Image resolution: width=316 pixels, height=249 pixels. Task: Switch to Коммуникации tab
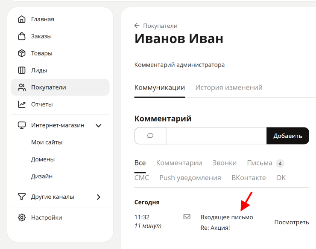[160, 87]
